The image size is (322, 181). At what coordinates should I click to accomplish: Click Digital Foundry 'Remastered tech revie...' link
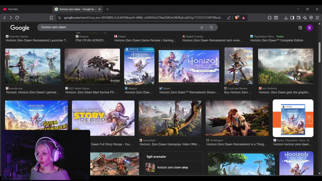213,40
